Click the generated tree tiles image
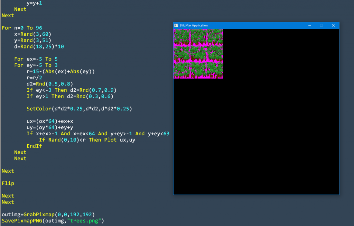354x226 pixels. click(x=198, y=54)
